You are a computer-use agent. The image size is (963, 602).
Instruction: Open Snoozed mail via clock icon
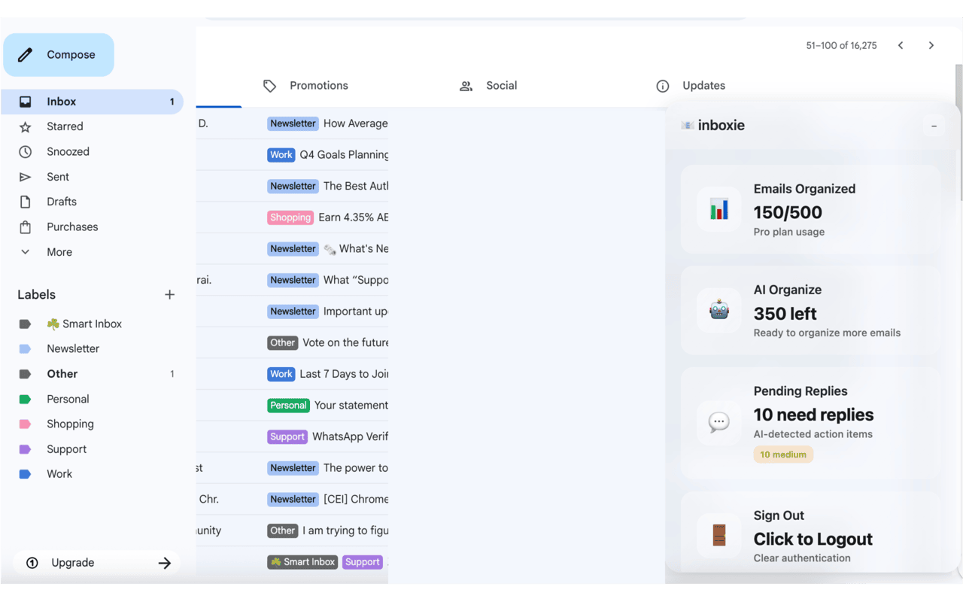coord(26,151)
